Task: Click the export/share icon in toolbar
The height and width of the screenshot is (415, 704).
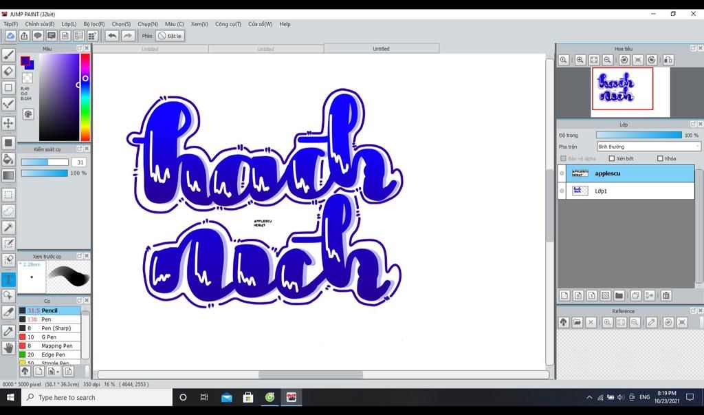Action: pyautogui.click(x=24, y=36)
